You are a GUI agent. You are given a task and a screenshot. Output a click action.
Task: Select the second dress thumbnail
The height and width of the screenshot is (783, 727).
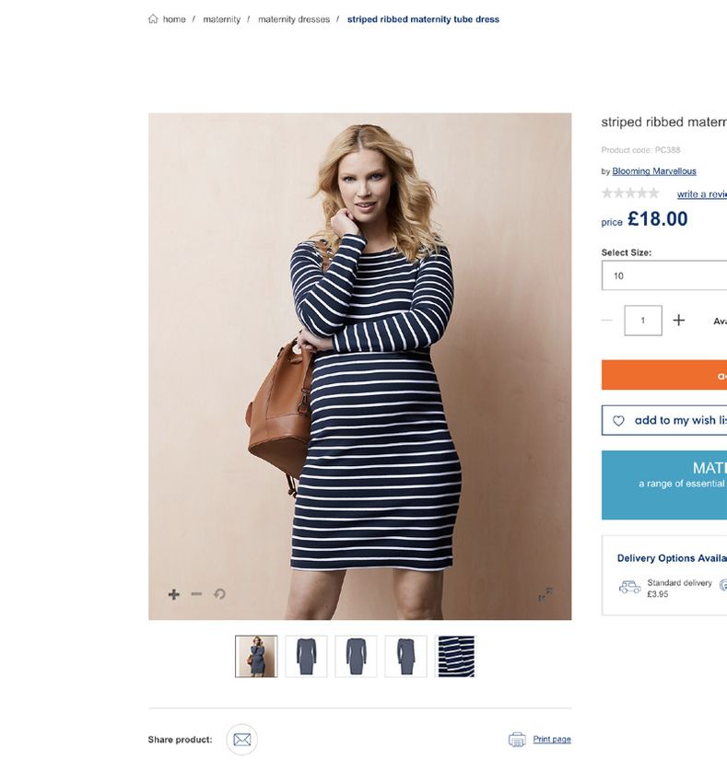click(x=356, y=656)
